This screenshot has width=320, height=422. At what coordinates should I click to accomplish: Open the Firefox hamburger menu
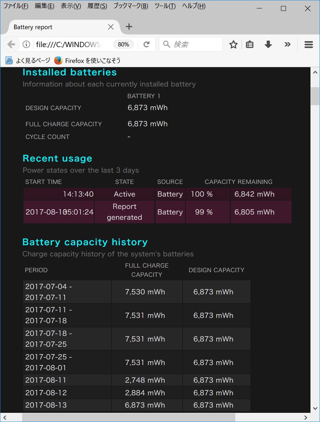point(309,44)
